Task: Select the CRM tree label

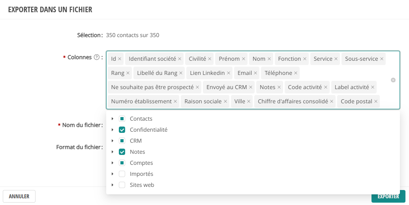Action: click(136, 141)
